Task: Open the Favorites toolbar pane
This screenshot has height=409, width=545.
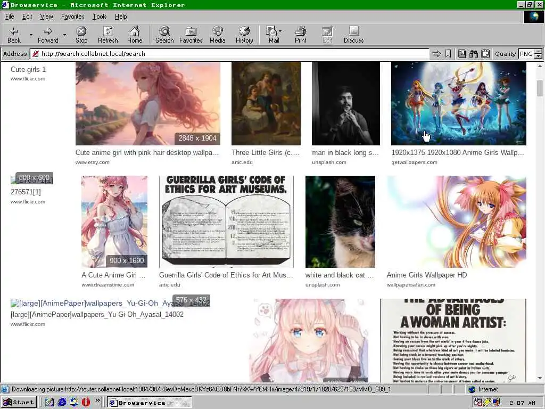Action: (x=191, y=35)
